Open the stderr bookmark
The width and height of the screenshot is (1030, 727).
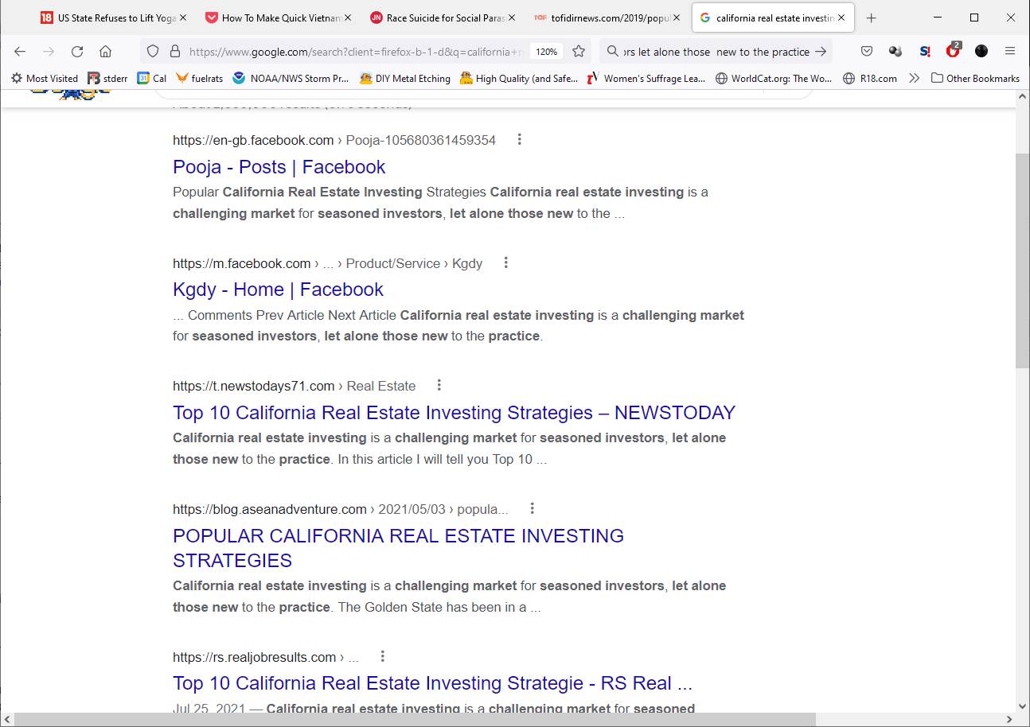pyautogui.click(x=107, y=78)
